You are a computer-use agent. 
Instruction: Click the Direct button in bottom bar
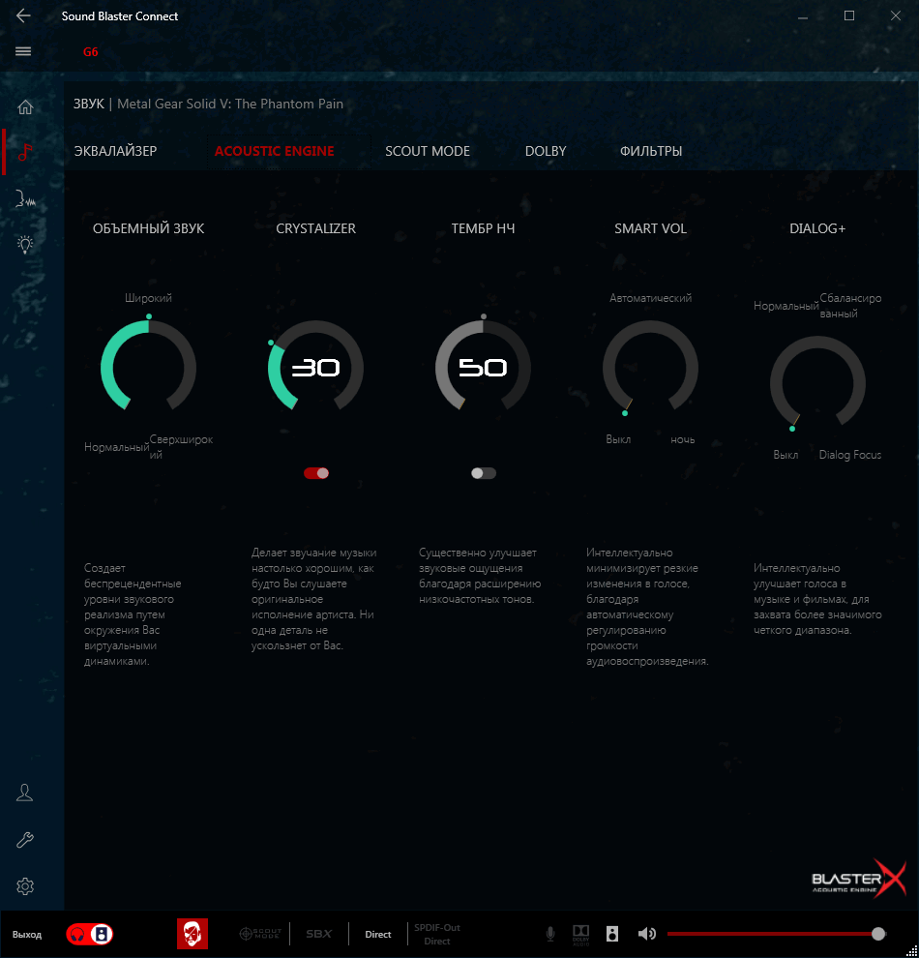[x=378, y=934]
